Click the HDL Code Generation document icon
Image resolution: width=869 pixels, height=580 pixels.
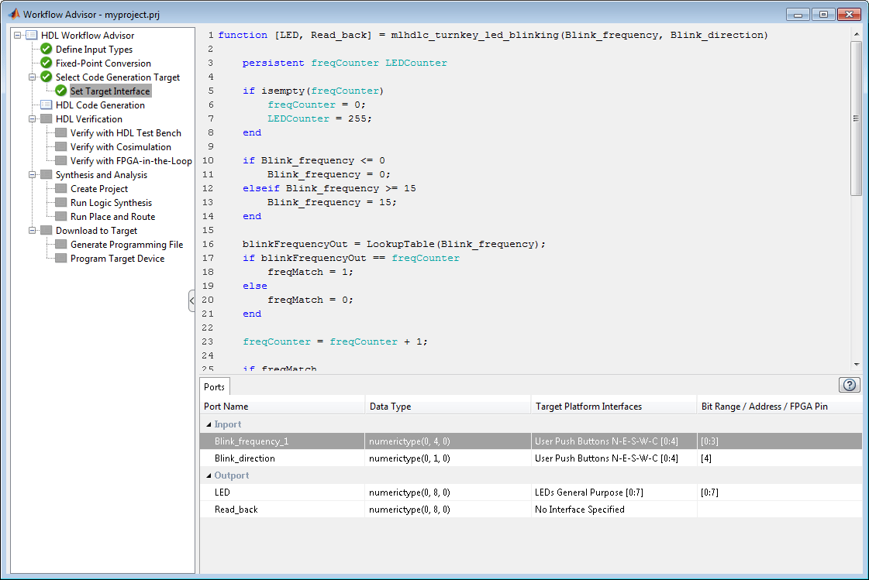pyautogui.click(x=47, y=105)
